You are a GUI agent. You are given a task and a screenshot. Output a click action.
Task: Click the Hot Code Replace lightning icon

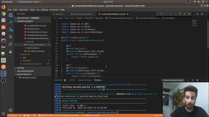coord(189,14)
